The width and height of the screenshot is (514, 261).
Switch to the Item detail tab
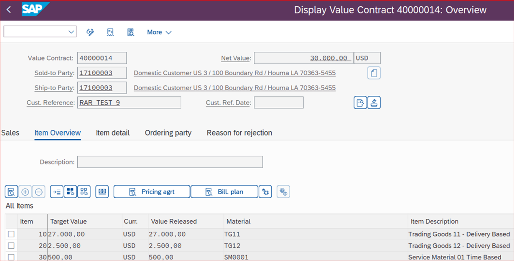coord(113,133)
